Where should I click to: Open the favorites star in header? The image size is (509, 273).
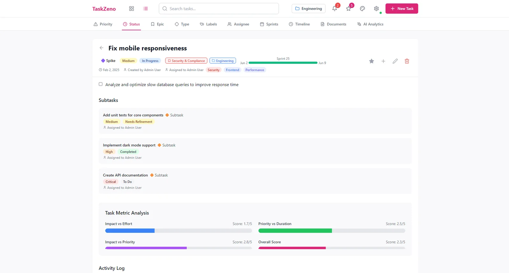click(x=349, y=9)
